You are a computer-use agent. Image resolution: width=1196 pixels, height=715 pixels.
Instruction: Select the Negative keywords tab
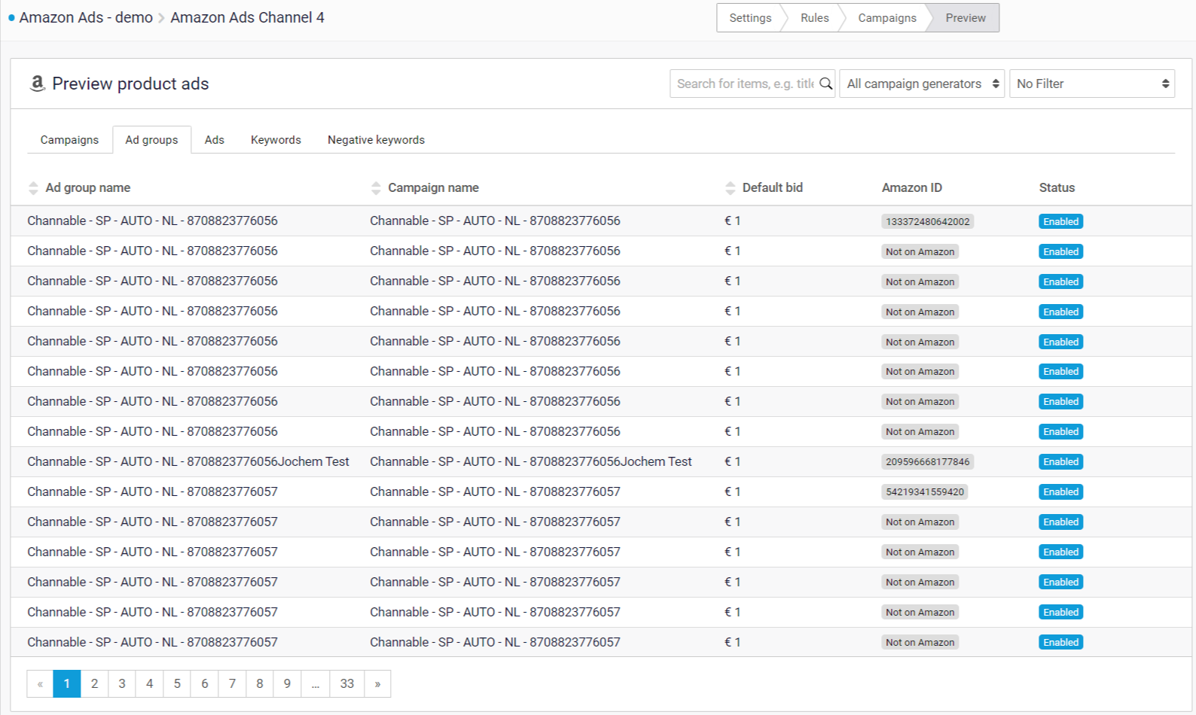376,140
